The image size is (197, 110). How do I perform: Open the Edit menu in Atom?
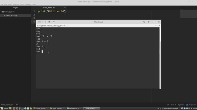coord(6,4)
